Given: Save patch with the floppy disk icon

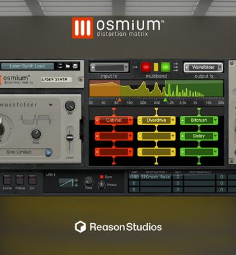Looking at the screenshot, I should (x=75, y=66).
